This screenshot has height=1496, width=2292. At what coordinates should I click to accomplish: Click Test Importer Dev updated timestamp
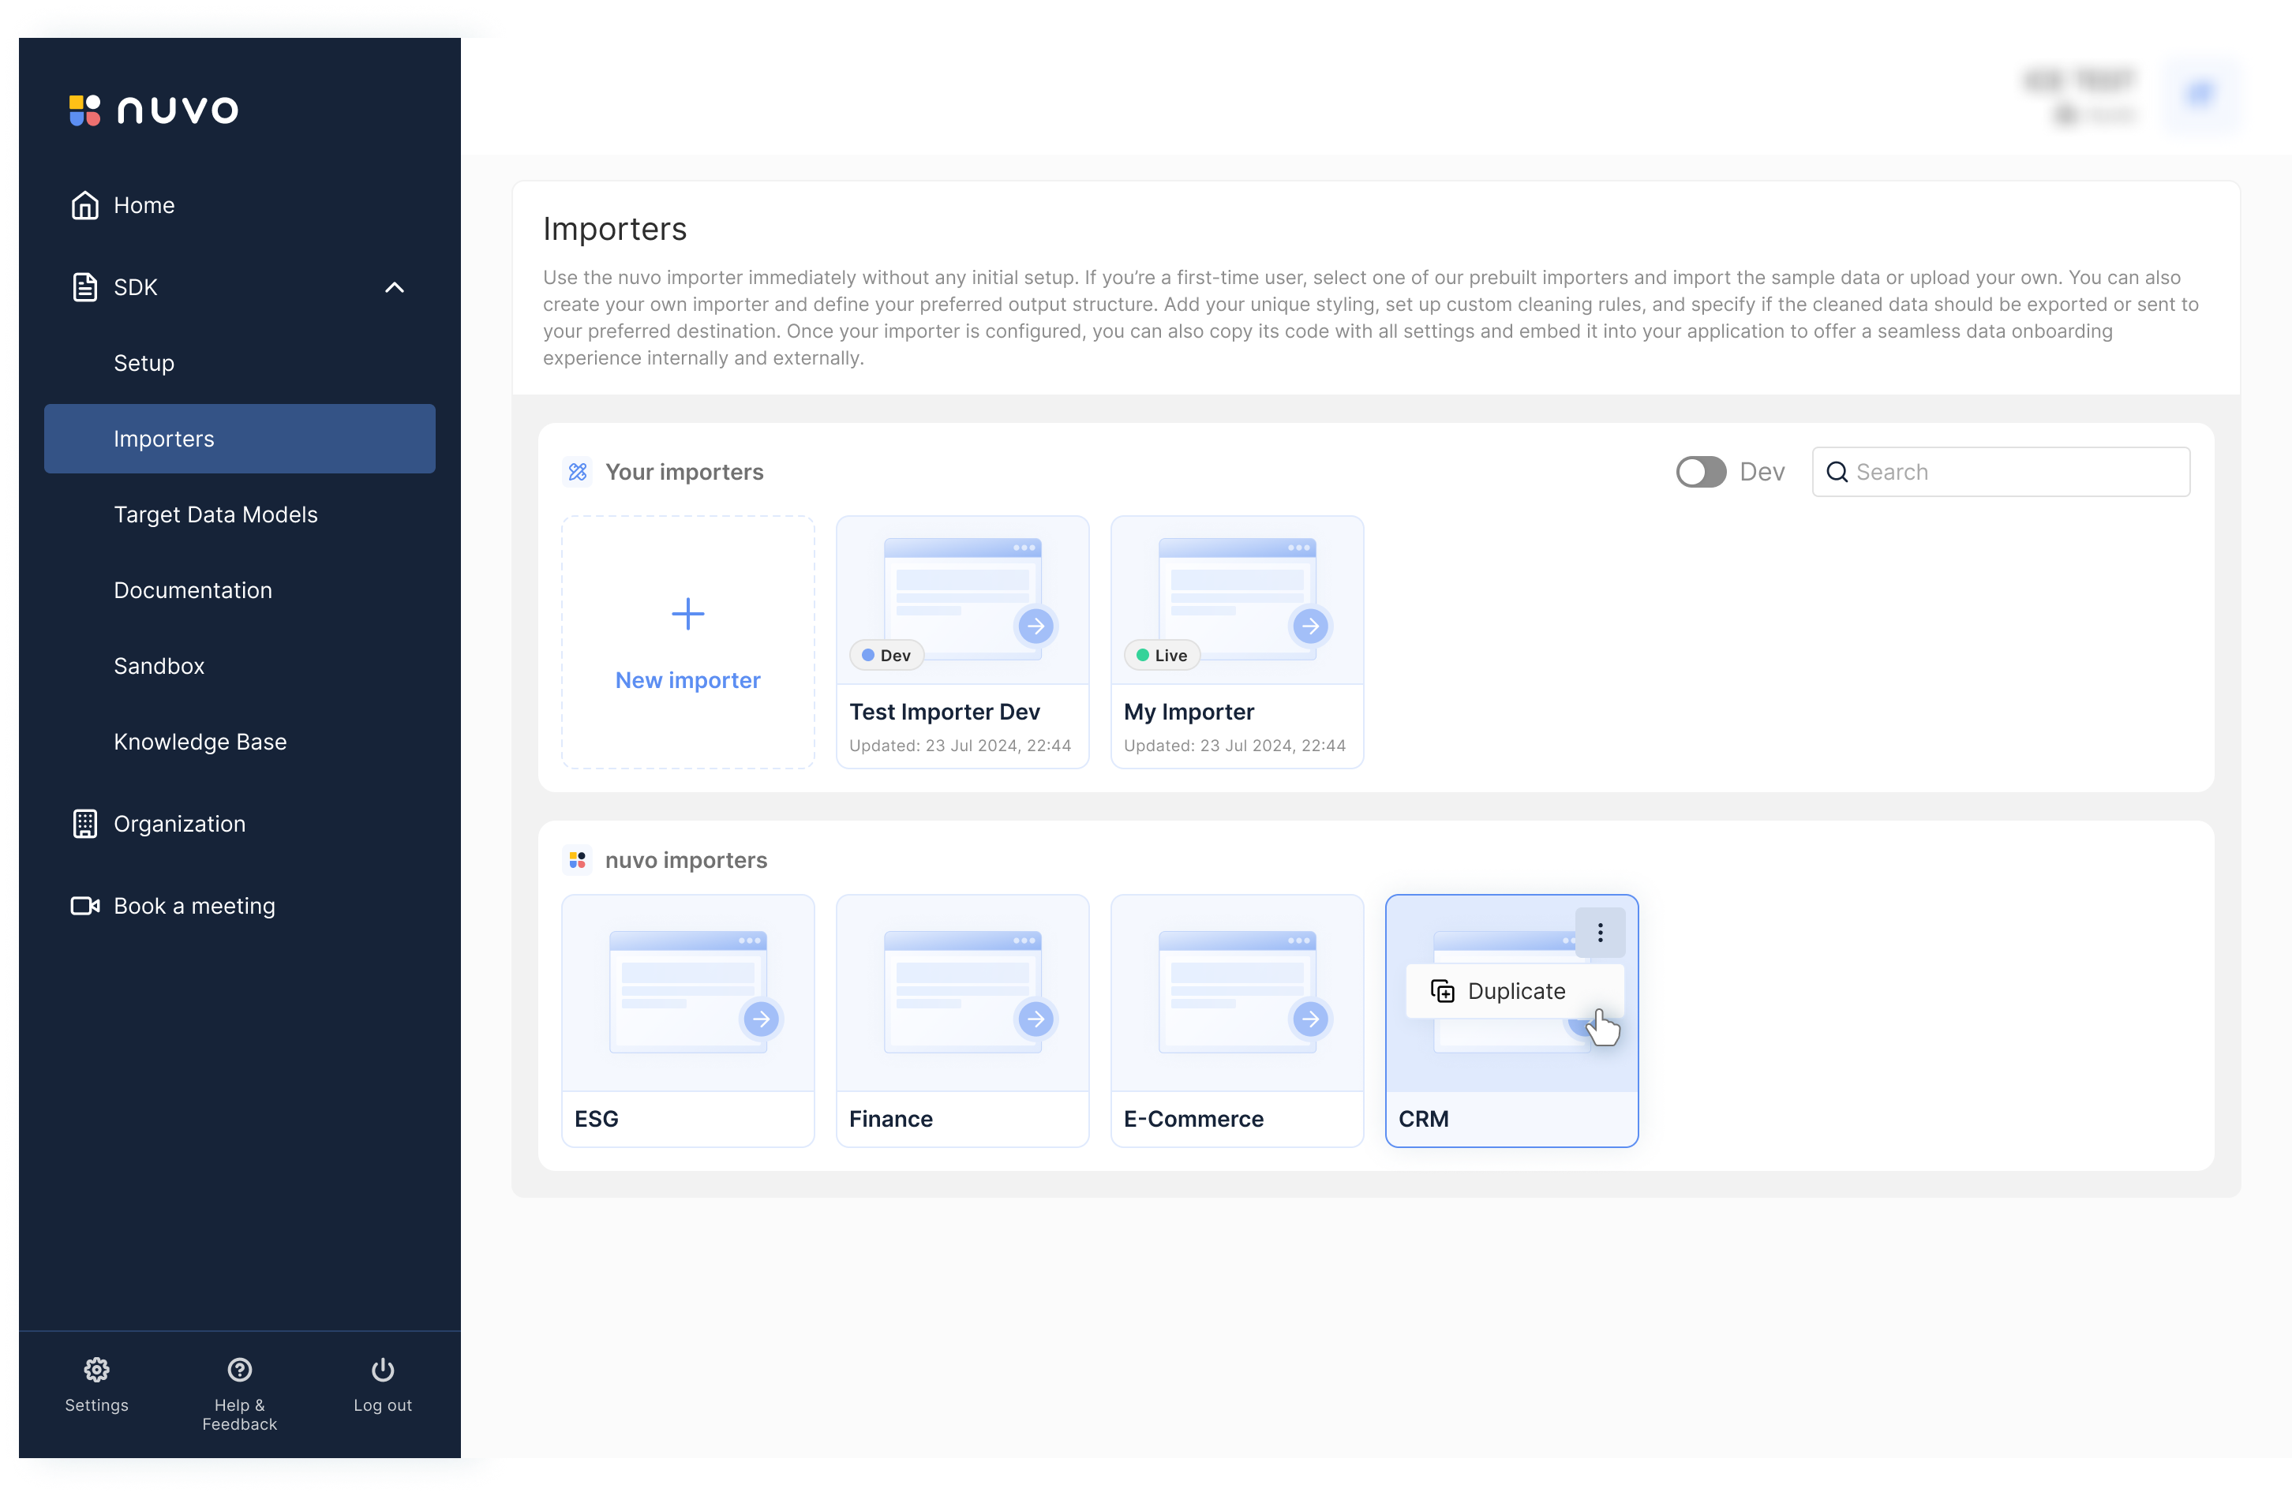coord(961,745)
